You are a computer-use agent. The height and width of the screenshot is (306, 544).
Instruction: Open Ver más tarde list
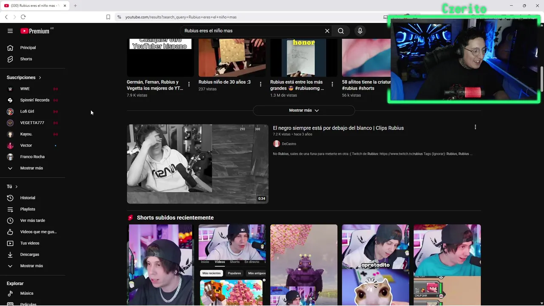32,221
